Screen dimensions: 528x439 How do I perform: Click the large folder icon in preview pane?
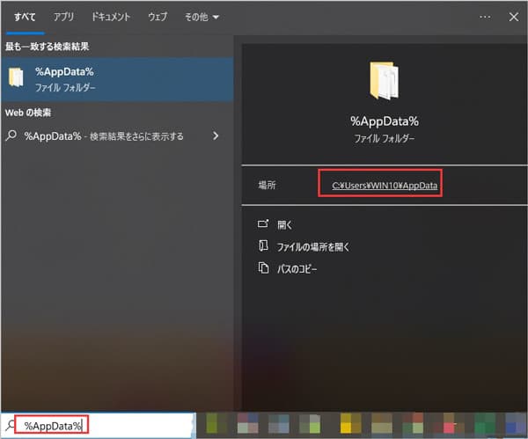click(385, 81)
